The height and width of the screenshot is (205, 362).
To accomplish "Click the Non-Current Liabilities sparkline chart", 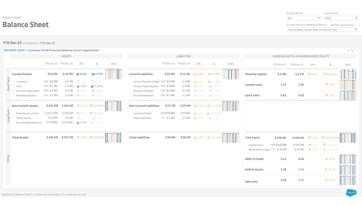I will coord(231,106).
